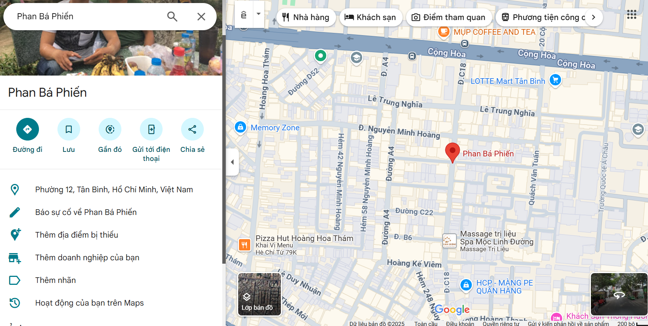Click the place photo header image
648x326 pixels.
[x=111, y=53]
